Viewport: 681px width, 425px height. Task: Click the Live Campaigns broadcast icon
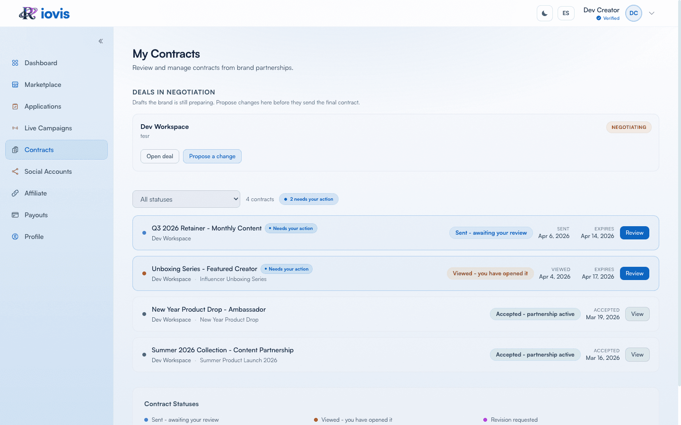[x=15, y=128]
